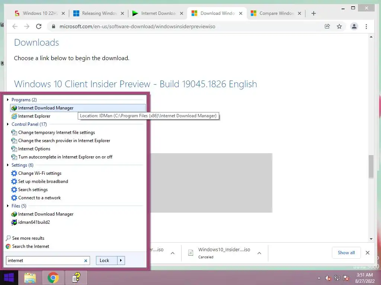The height and width of the screenshot is (285, 381).
Task: Open File Explorer from taskbar
Action: pyautogui.click(x=30, y=278)
